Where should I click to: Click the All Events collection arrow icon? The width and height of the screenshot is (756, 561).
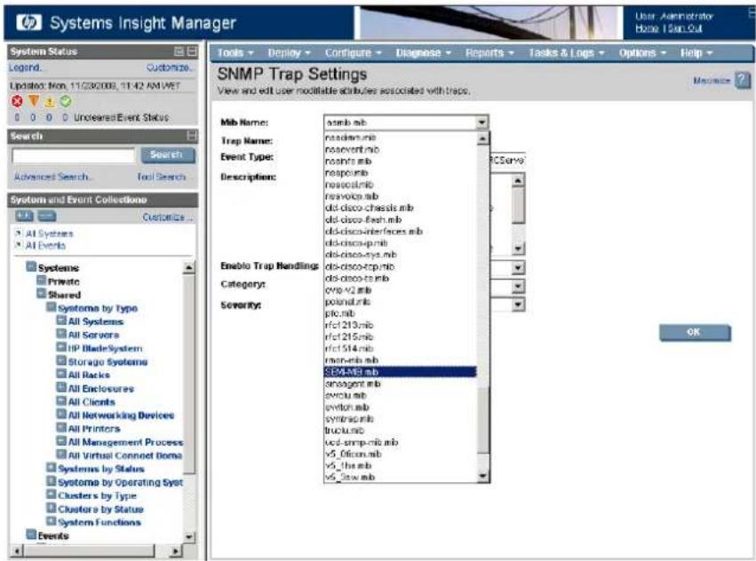click(19, 245)
